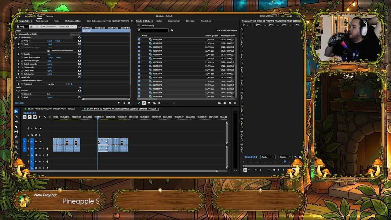Viewport: 391px width, 220px height.
Task: Select the Rectangle tool
Action: 16,142
